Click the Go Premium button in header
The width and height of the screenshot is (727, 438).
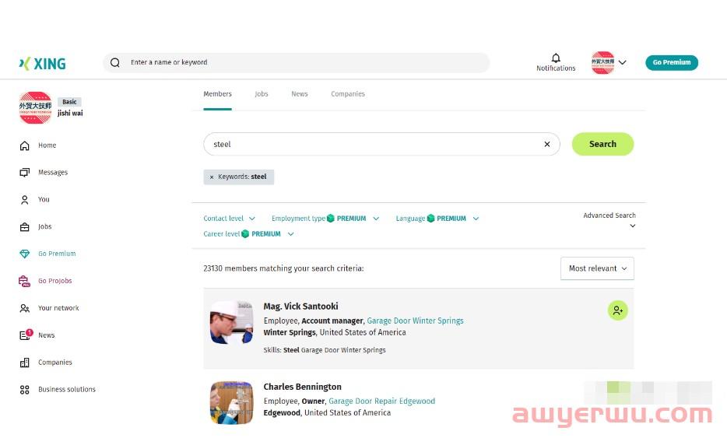click(672, 62)
